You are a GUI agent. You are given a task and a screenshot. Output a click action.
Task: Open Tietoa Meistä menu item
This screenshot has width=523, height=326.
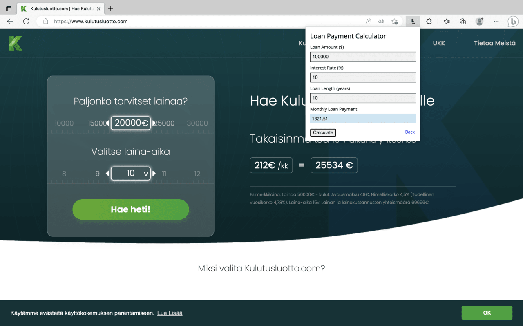[x=495, y=43]
